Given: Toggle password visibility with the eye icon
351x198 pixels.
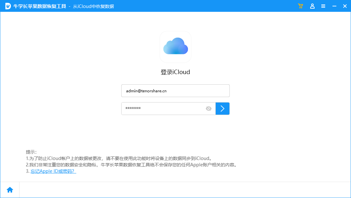Looking at the screenshot, I should click(x=209, y=109).
